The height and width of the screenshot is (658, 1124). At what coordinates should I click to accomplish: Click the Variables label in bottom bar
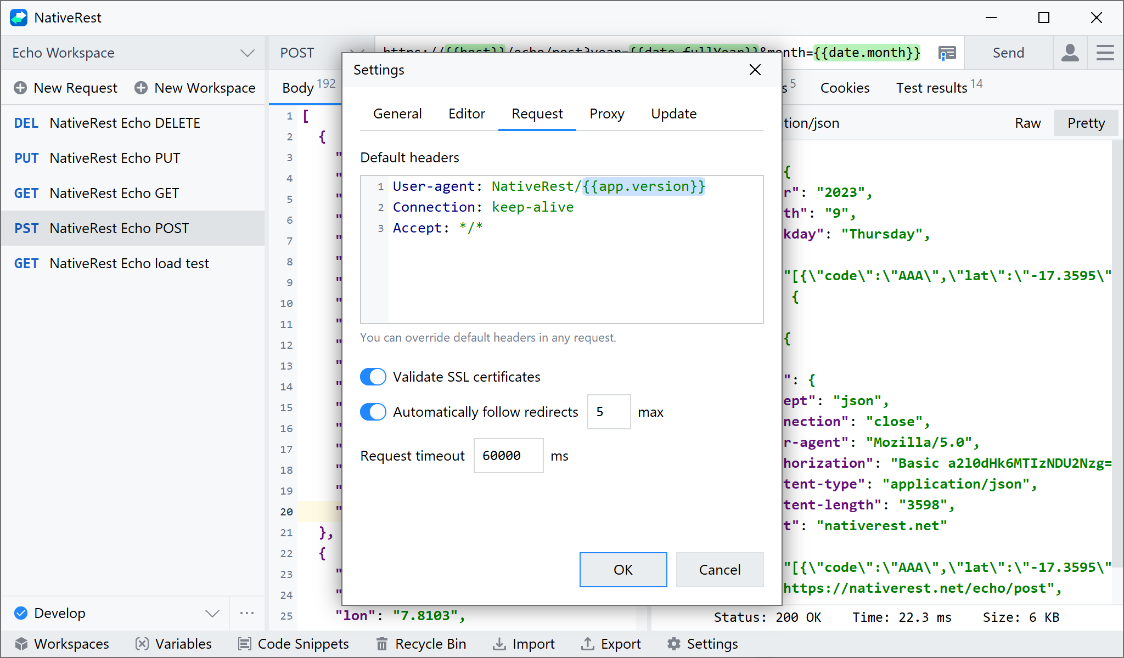click(183, 644)
